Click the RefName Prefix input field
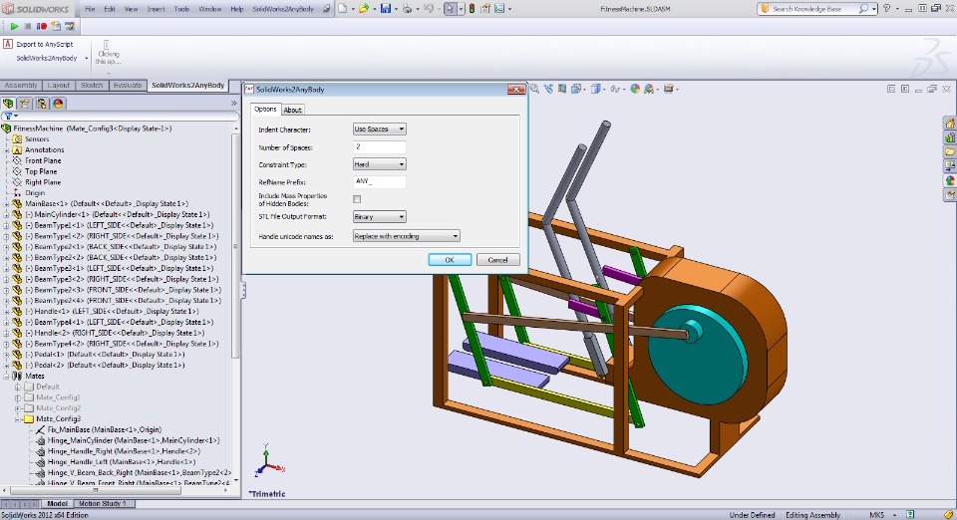Image resolution: width=957 pixels, height=520 pixels. coord(379,181)
